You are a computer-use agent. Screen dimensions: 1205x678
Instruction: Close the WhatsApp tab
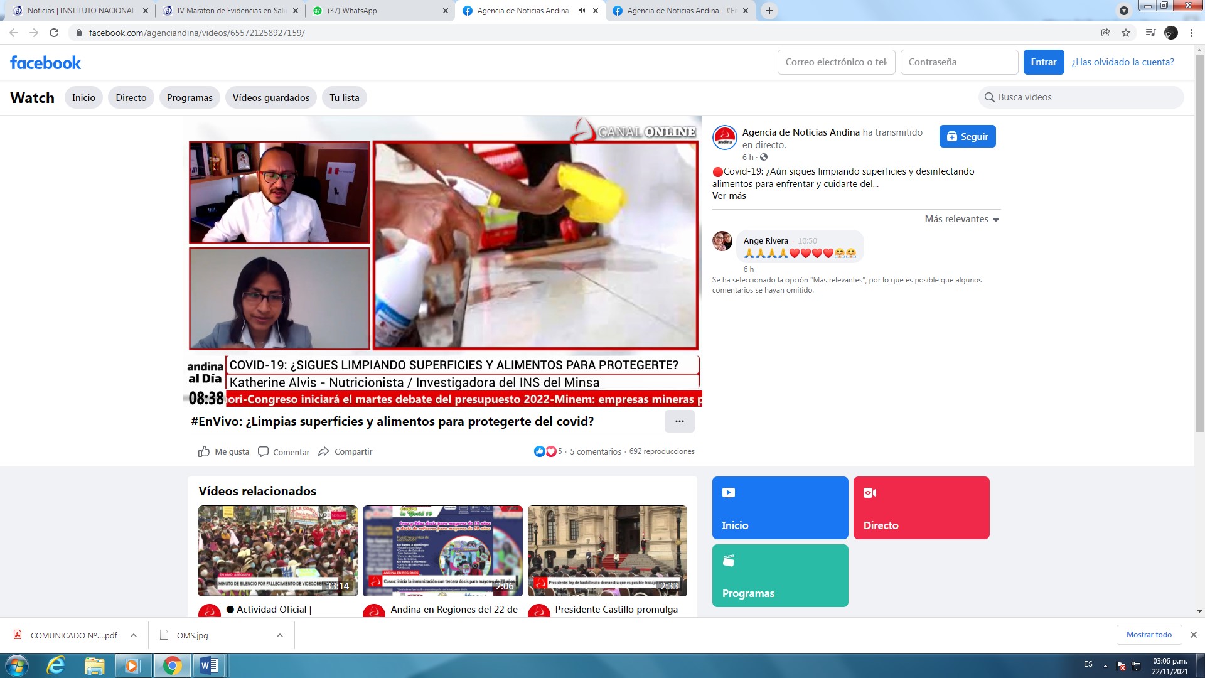[446, 11]
